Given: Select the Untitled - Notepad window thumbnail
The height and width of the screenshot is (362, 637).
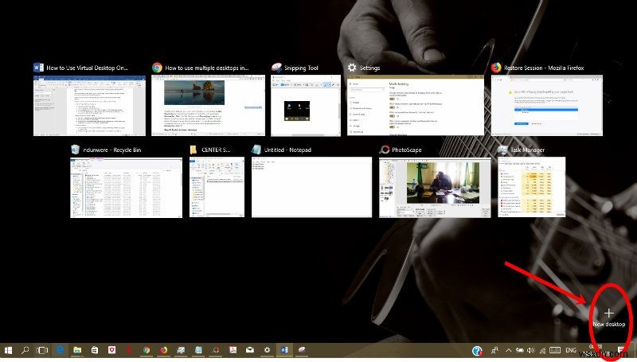Looking at the screenshot, I should [x=311, y=188].
